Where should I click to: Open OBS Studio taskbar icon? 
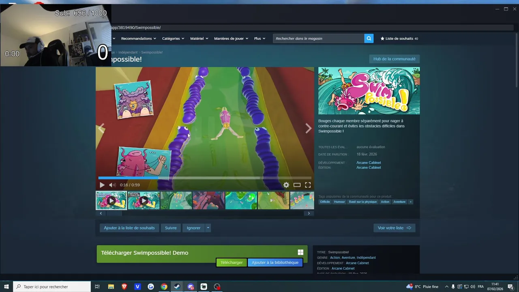click(x=217, y=287)
